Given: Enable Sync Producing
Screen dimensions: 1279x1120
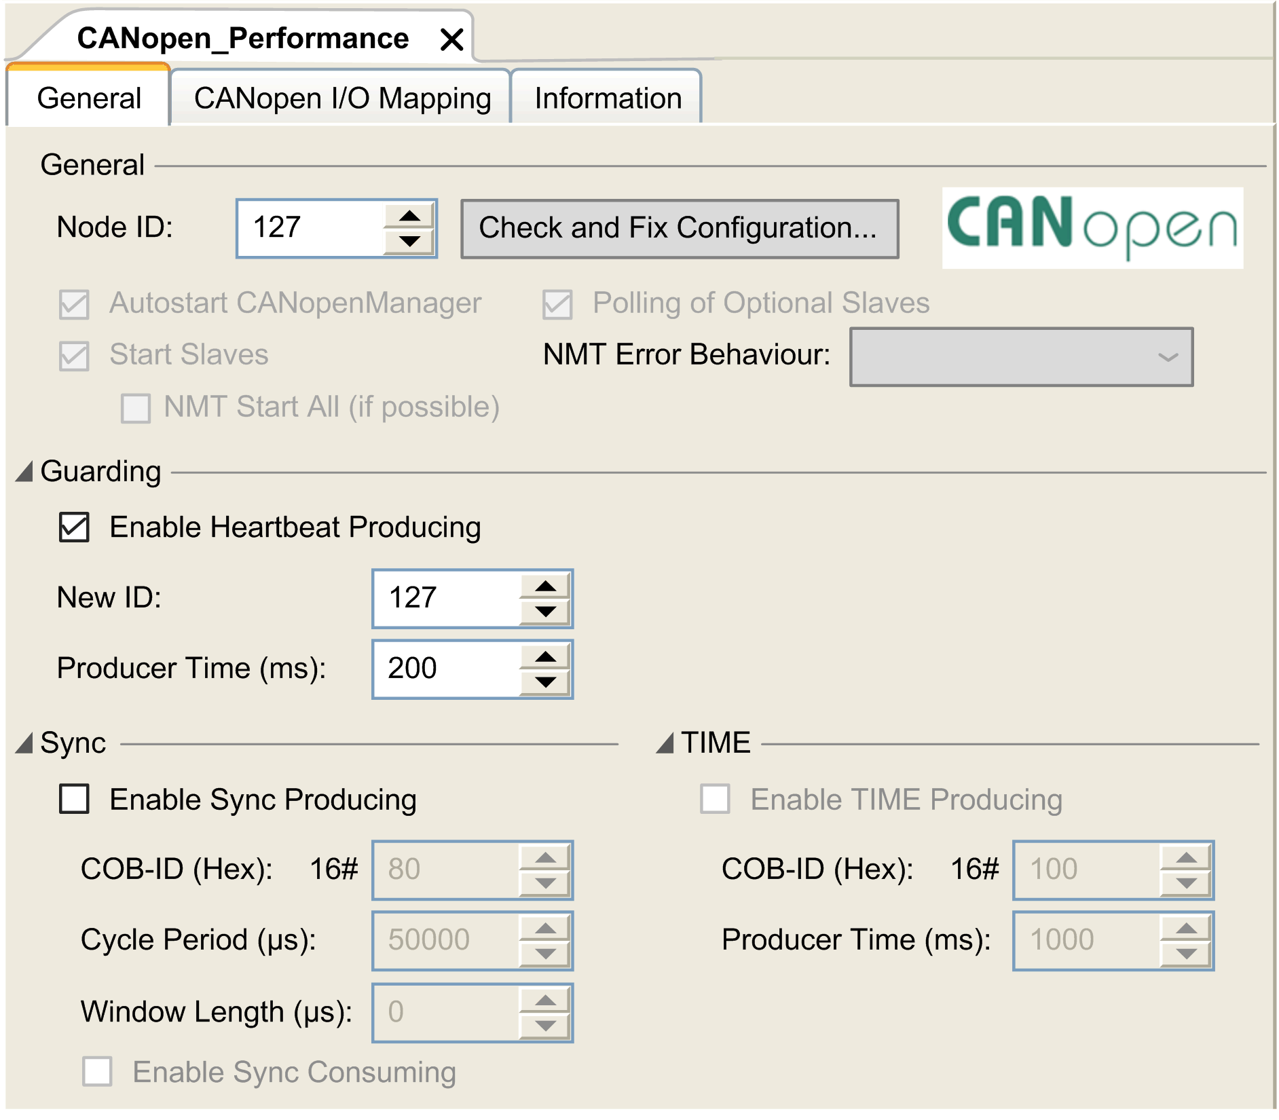Looking at the screenshot, I should tap(75, 800).
